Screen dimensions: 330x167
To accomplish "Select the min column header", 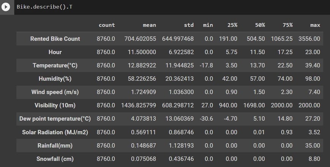I will pos(208,25).
